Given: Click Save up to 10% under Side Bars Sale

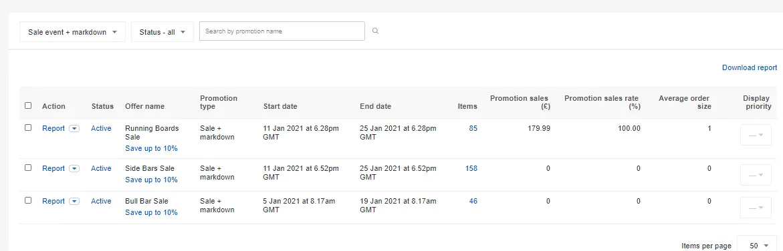Looking at the screenshot, I should coord(151,180).
